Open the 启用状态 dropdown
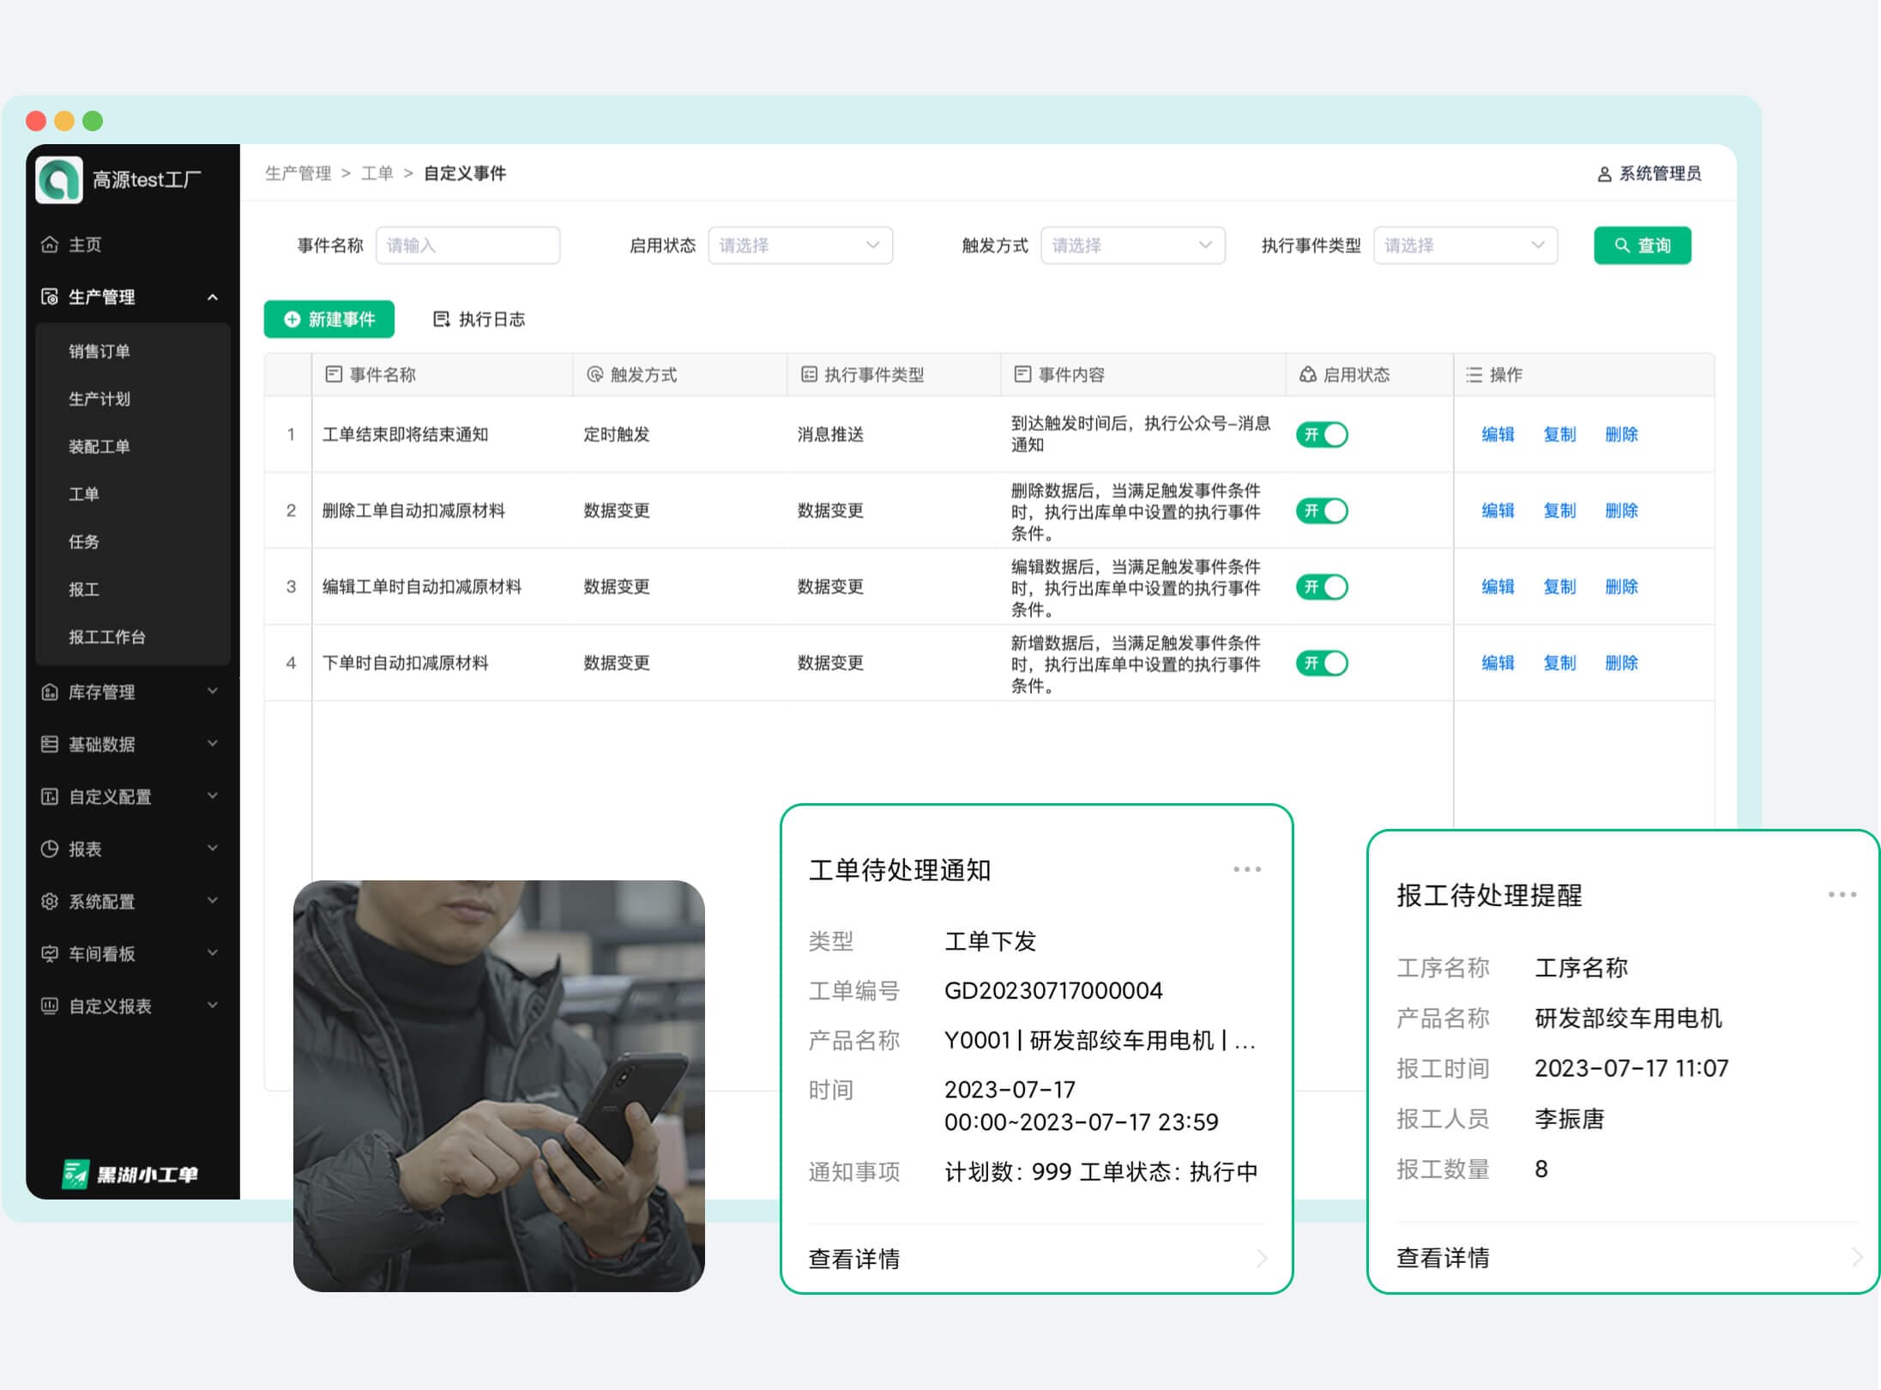The width and height of the screenshot is (1881, 1390). (799, 245)
